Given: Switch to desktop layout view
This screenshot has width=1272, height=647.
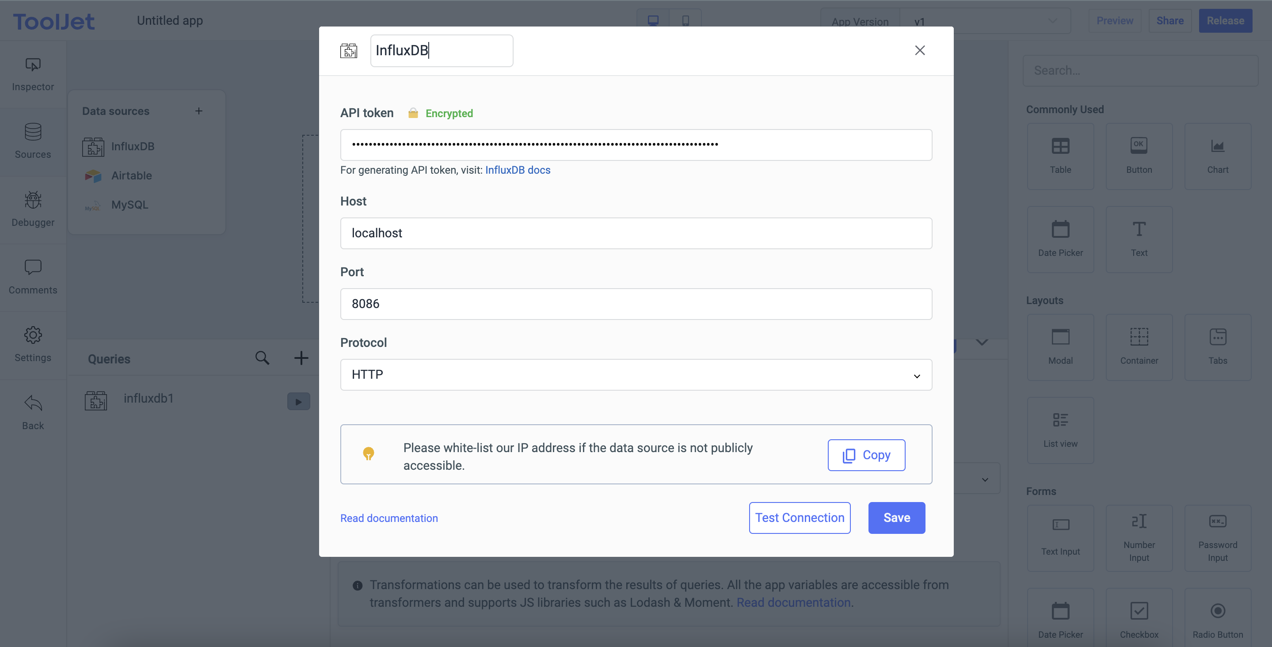Looking at the screenshot, I should click(653, 21).
